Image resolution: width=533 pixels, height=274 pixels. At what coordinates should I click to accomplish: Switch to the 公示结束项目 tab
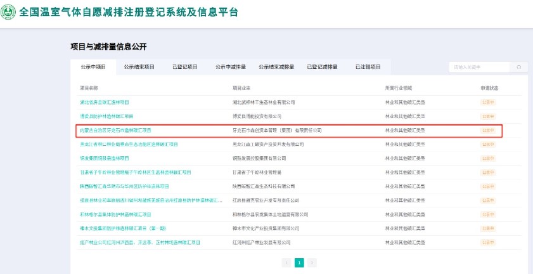click(x=139, y=67)
